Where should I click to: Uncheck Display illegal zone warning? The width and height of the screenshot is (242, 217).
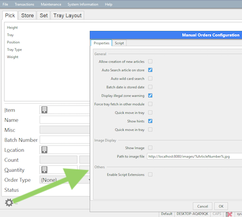[150, 96]
